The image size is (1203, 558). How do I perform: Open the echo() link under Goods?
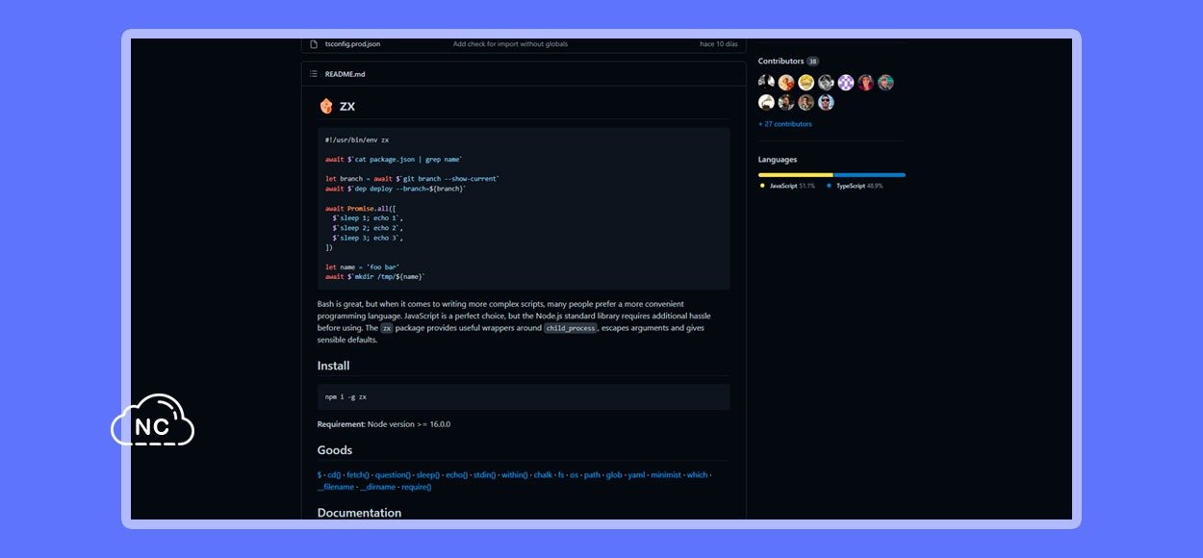pyautogui.click(x=456, y=474)
